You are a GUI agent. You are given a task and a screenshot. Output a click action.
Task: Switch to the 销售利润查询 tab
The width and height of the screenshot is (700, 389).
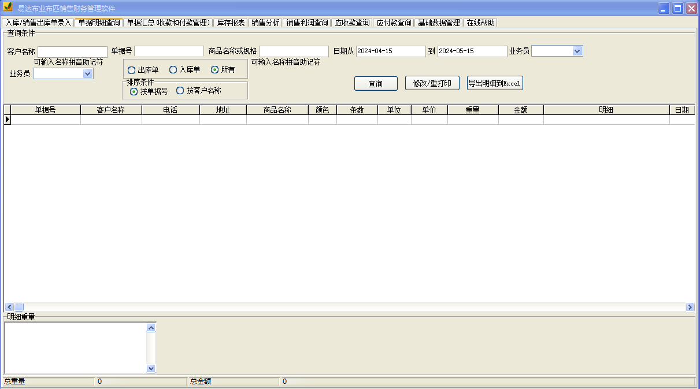click(307, 23)
